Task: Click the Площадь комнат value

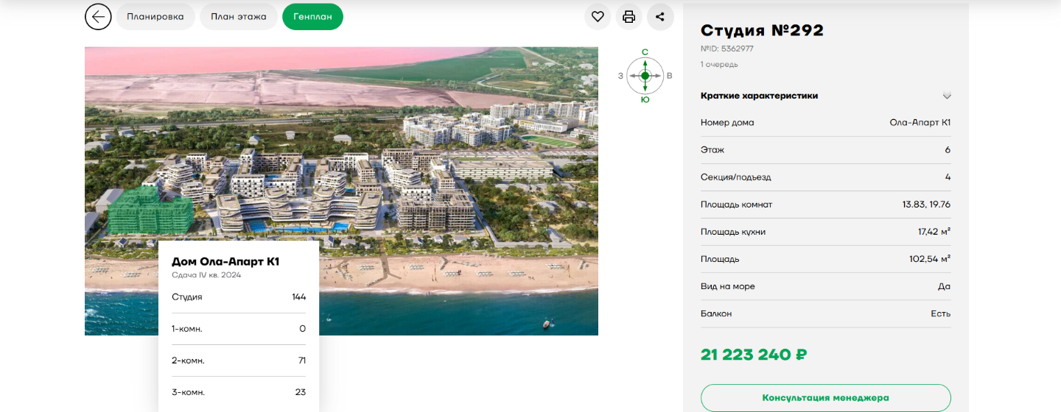Action: click(x=926, y=205)
